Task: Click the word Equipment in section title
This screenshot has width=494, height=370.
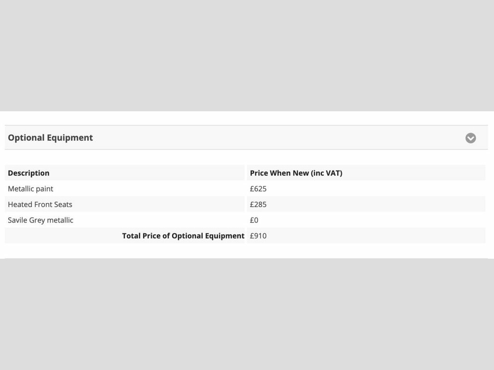Action: point(70,138)
